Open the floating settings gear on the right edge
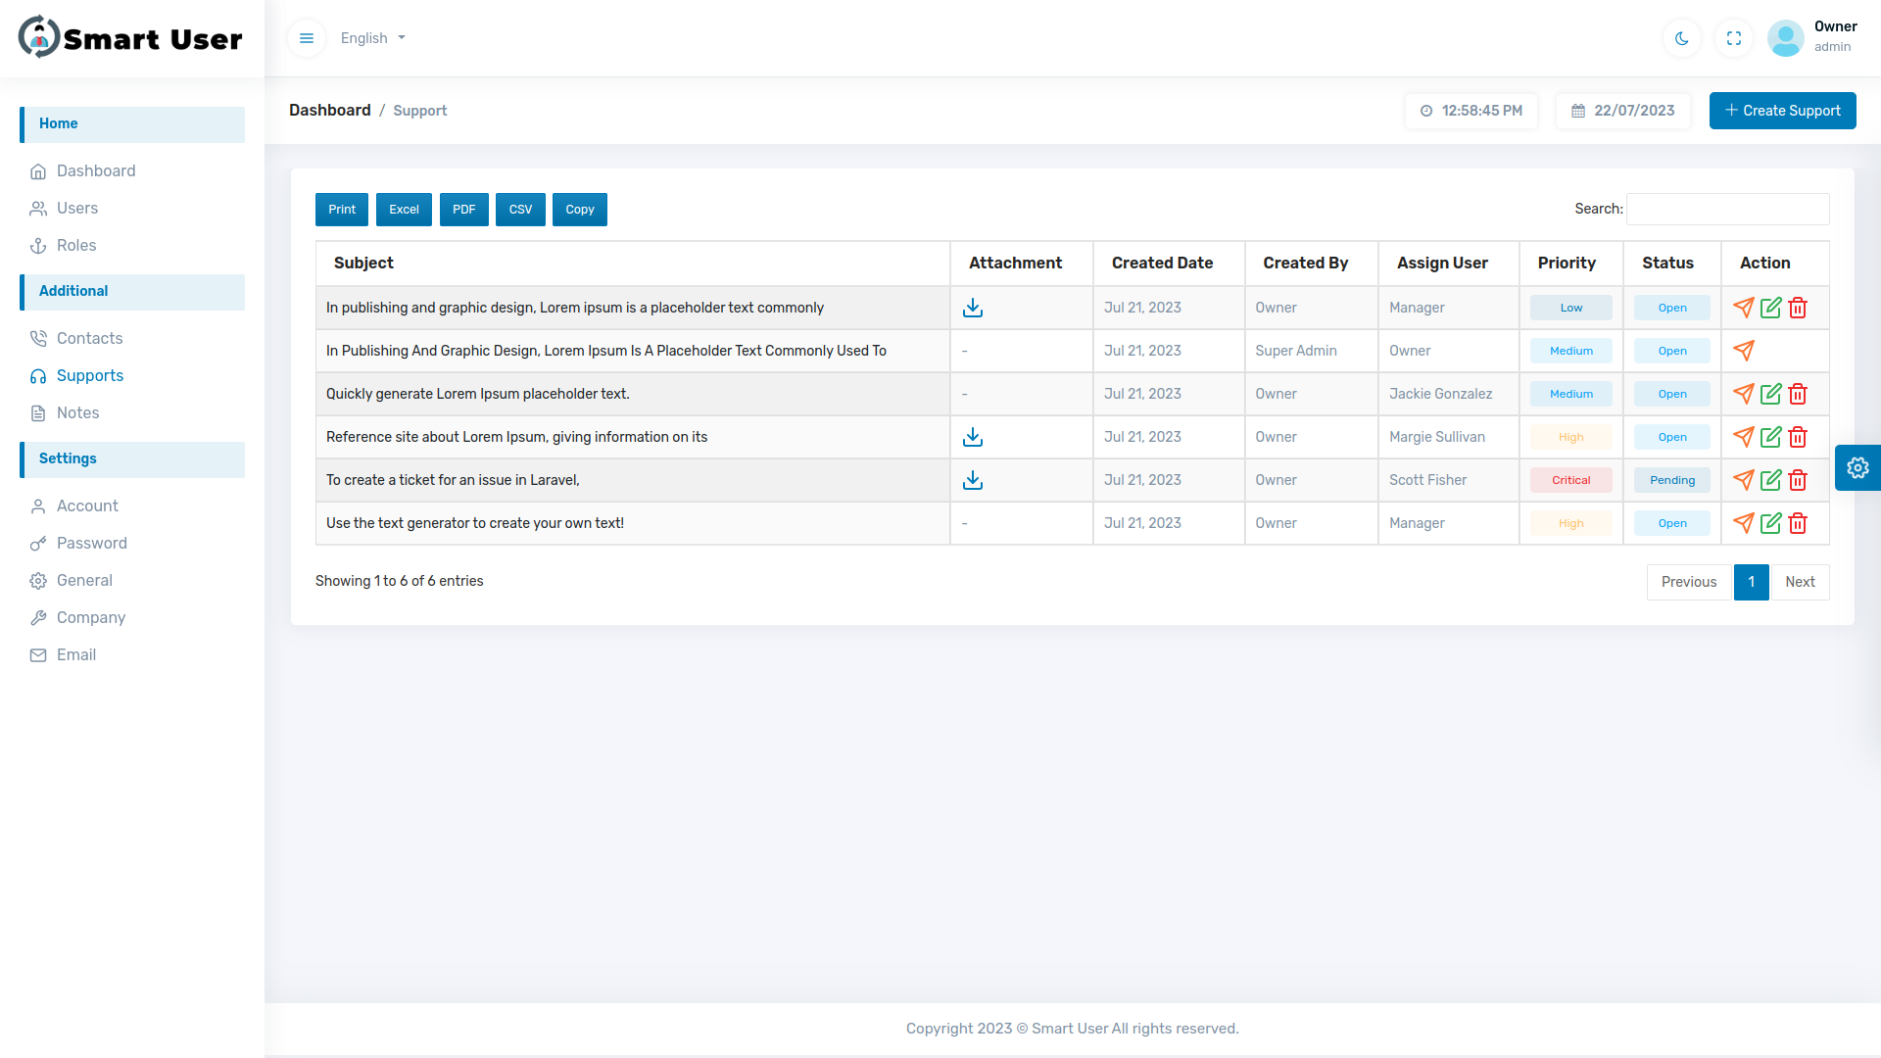Viewport: 1881px width, 1058px height. point(1858,467)
